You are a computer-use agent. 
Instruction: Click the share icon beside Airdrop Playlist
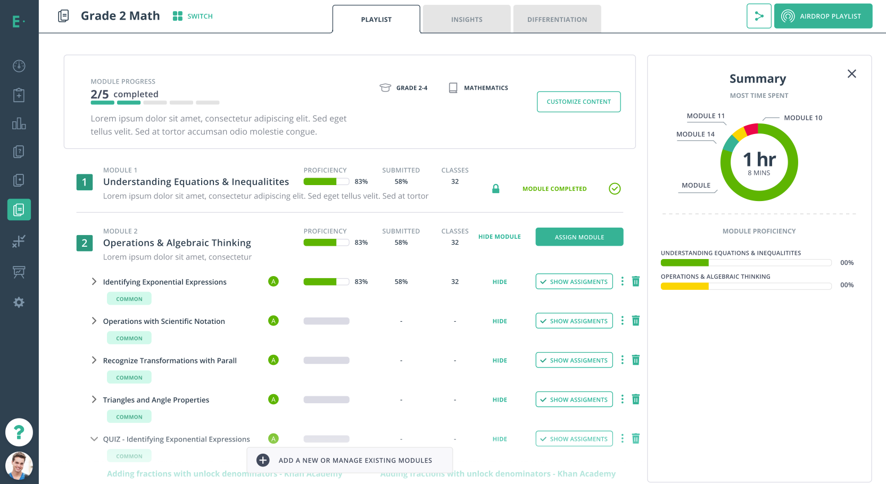tap(759, 16)
